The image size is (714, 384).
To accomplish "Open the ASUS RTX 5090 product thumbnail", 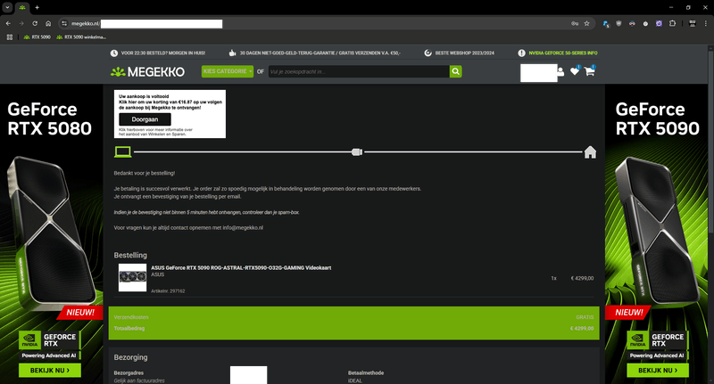I will 132,278.
